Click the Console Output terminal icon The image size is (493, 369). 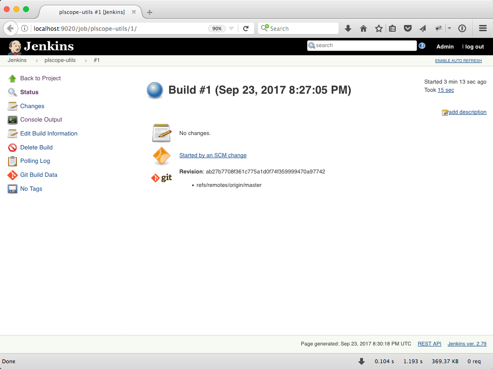point(12,120)
